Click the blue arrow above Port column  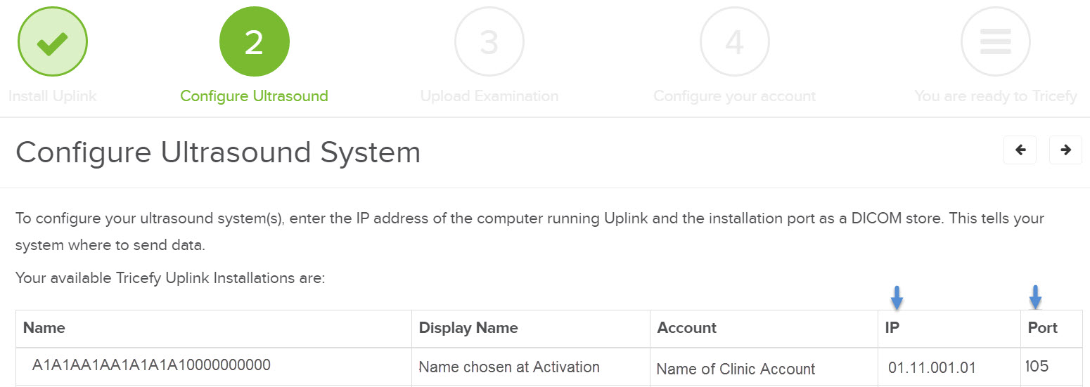coord(1035,298)
